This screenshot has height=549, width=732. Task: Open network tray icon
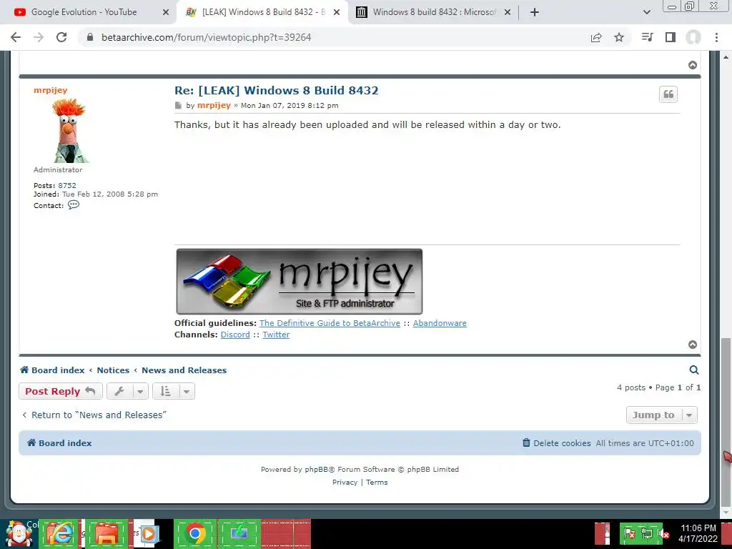click(647, 533)
